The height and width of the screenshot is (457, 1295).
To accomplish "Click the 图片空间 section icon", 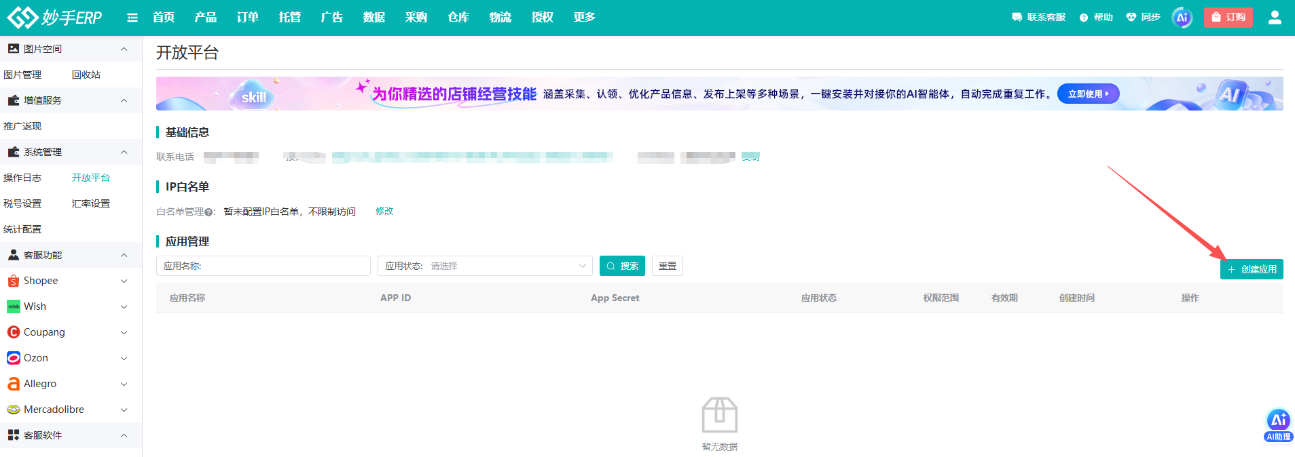I will pyautogui.click(x=13, y=49).
